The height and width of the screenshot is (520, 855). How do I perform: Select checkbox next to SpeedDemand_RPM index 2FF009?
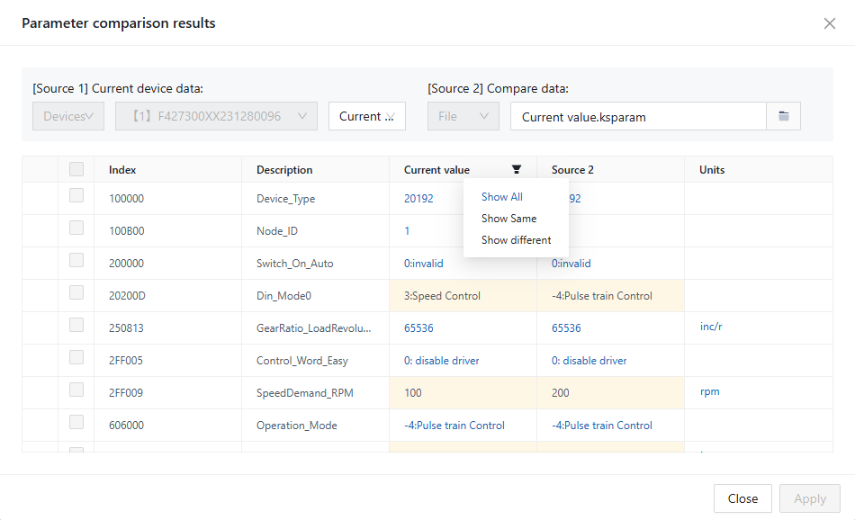click(76, 390)
